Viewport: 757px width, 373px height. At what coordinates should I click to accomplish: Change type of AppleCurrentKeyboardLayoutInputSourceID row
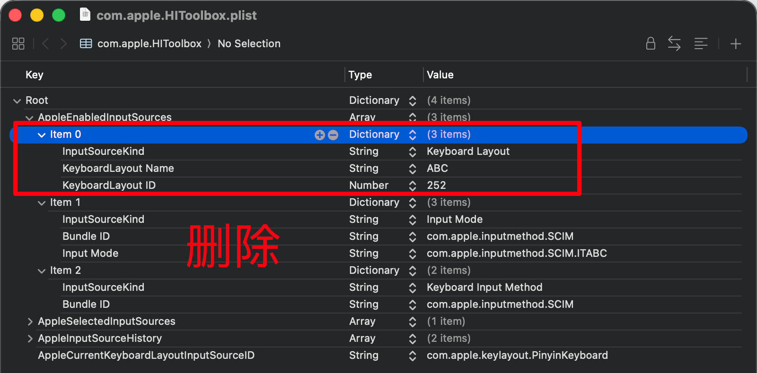pos(412,356)
